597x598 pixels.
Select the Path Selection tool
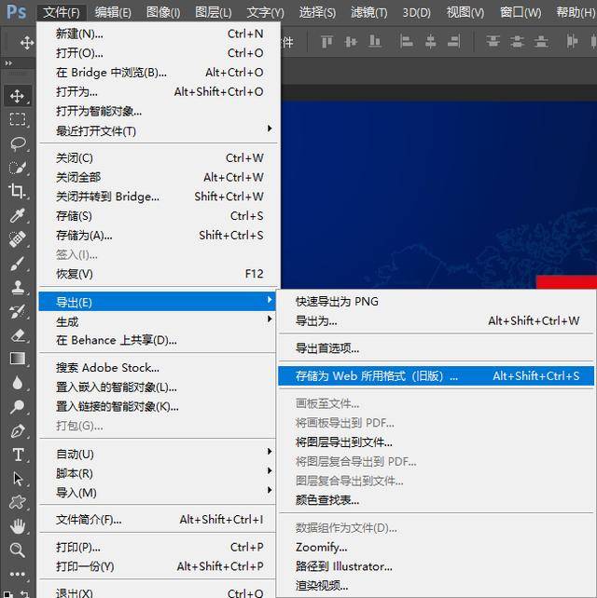point(18,479)
